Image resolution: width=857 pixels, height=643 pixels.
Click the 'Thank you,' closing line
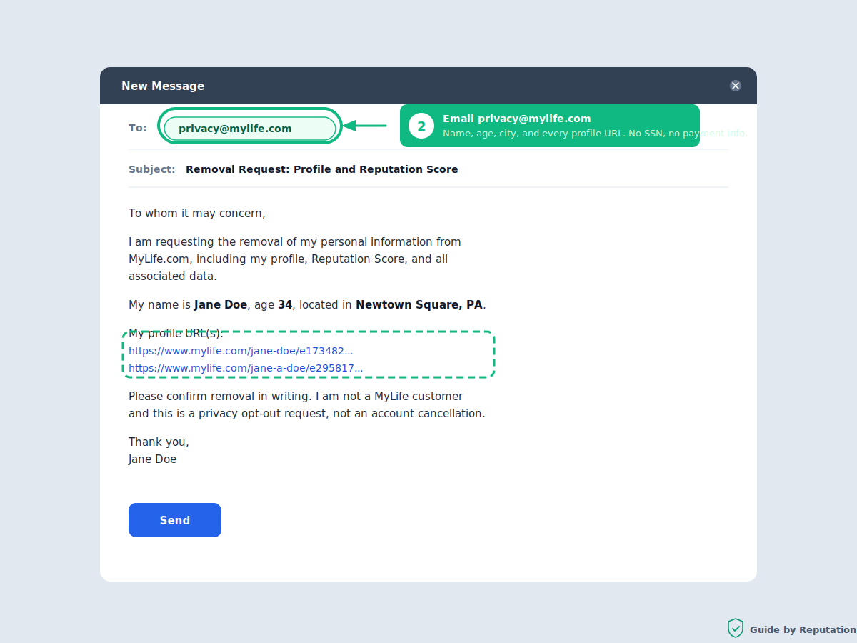159,442
